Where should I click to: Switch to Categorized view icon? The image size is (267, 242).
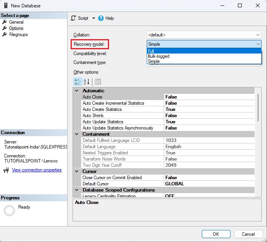78,82
